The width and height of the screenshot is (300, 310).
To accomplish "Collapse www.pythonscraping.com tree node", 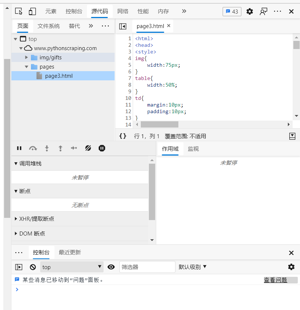I will pos(21,48).
